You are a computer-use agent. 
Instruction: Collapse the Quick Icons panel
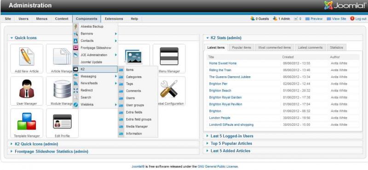click(12, 38)
